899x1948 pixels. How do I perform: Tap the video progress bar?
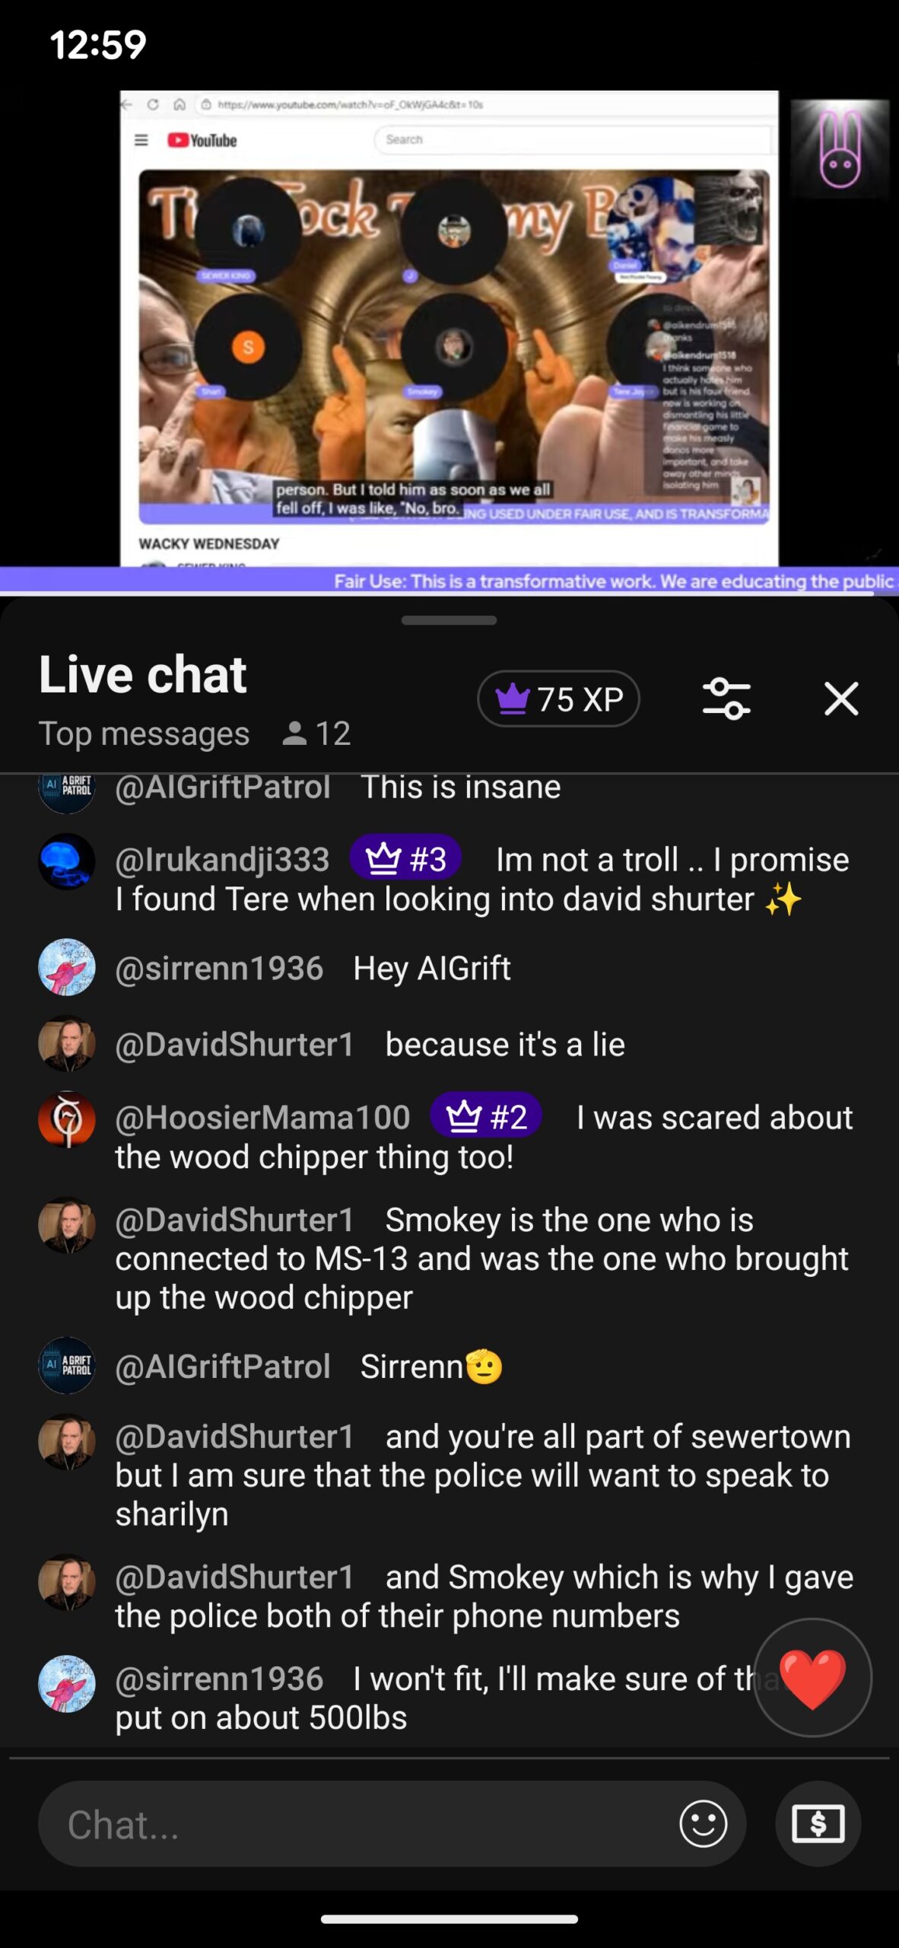click(449, 592)
